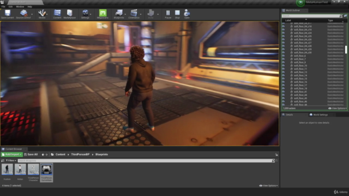Open the Help menu
The height and width of the screenshot is (196, 349).
pyautogui.click(x=29, y=7)
